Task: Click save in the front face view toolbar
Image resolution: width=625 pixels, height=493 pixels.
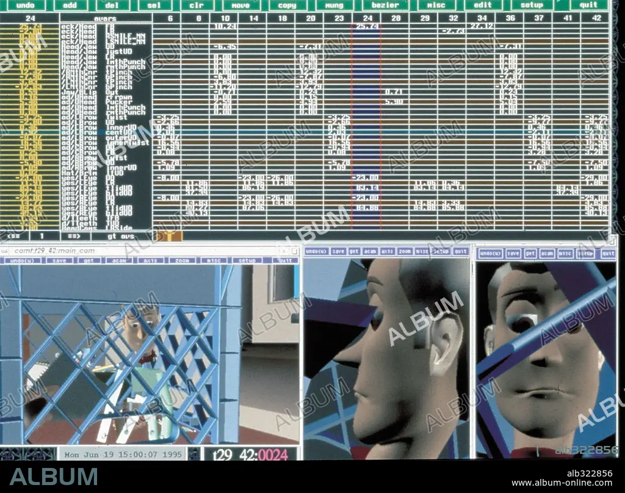Action: (x=513, y=254)
